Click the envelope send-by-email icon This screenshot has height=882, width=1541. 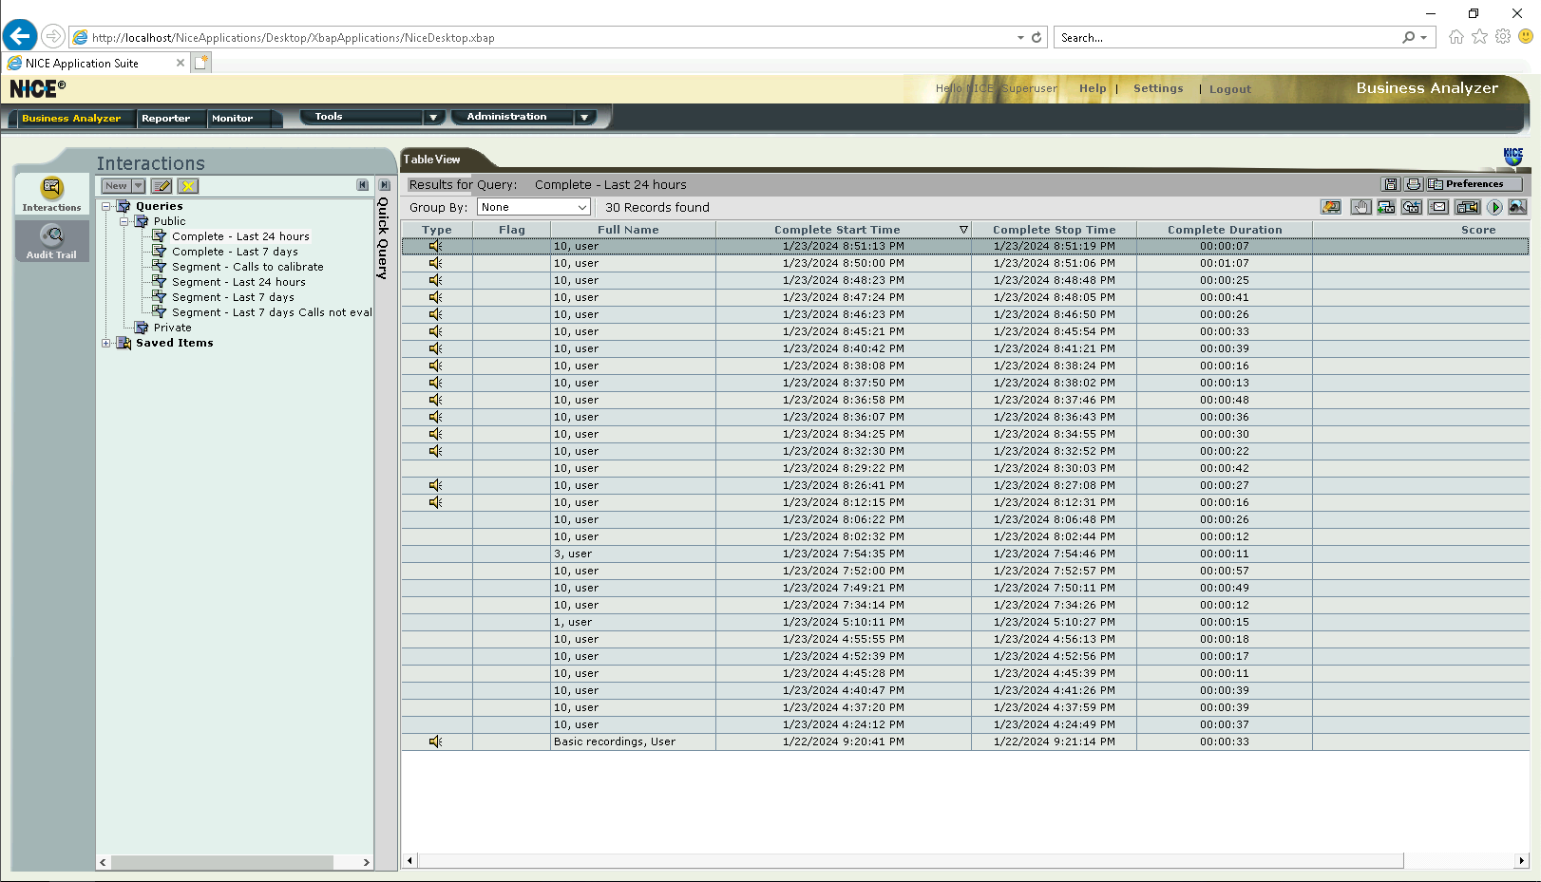coord(1439,207)
